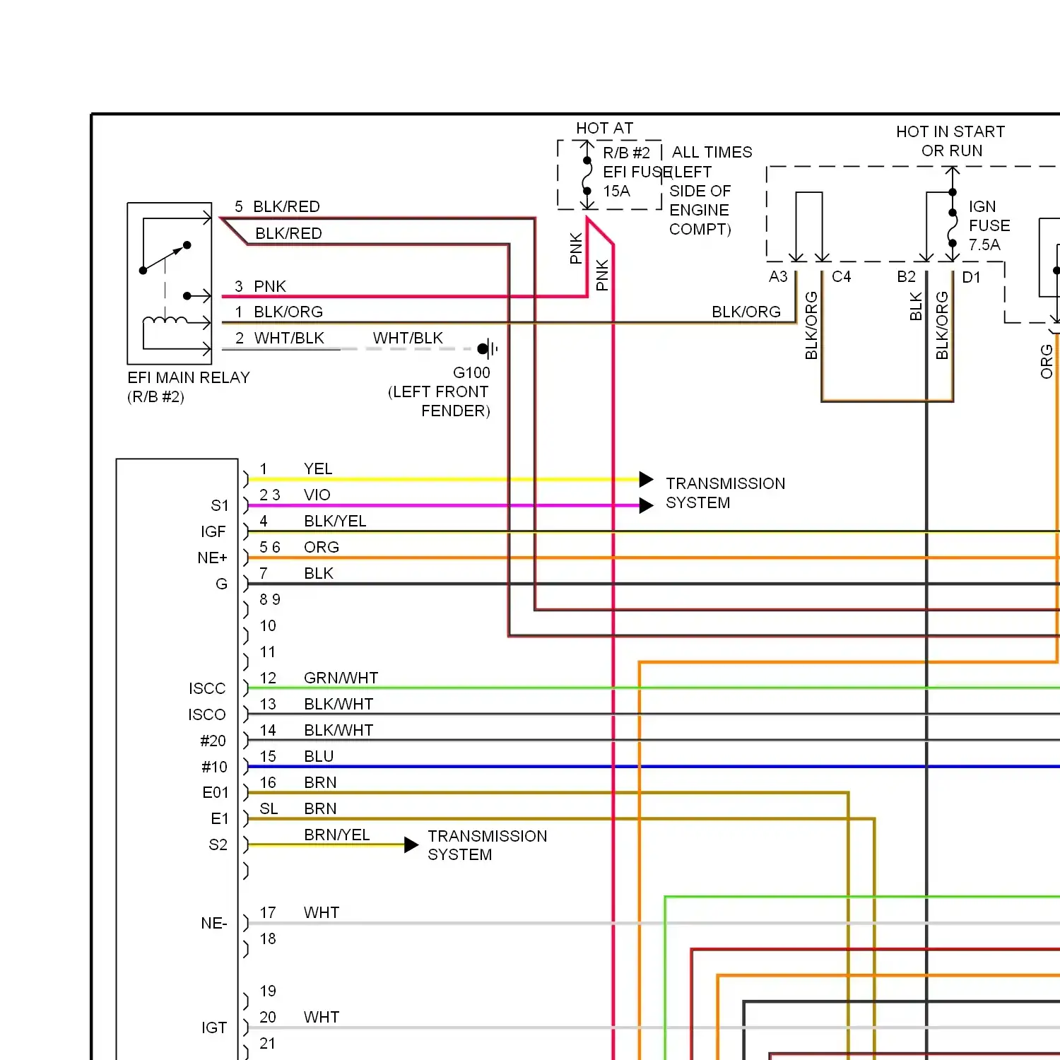Viewport: 1060px width, 1060px height.
Task: Select the GRN/WHT label at pin 12
Action: tap(341, 678)
